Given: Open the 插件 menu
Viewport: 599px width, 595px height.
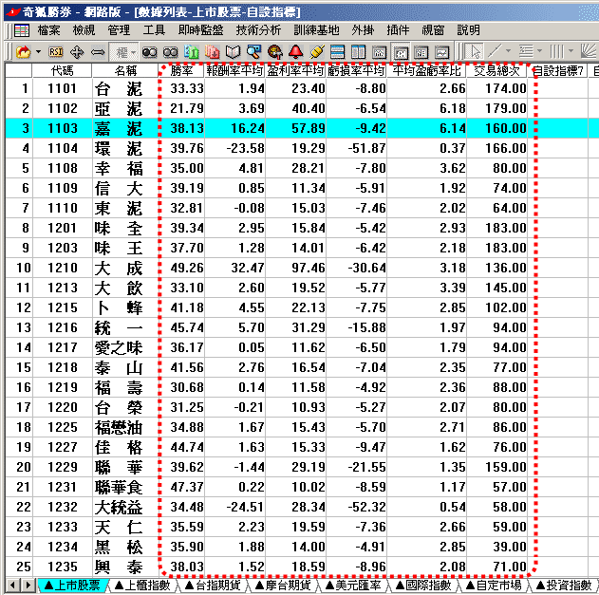Looking at the screenshot, I should click(x=398, y=30).
